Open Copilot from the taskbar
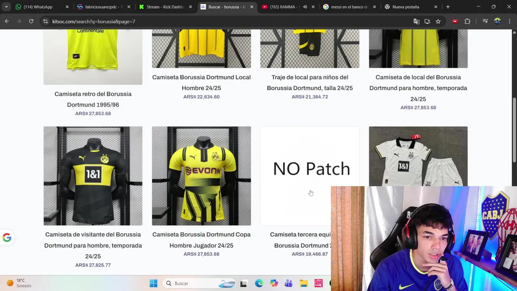 (x=274, y=283)
